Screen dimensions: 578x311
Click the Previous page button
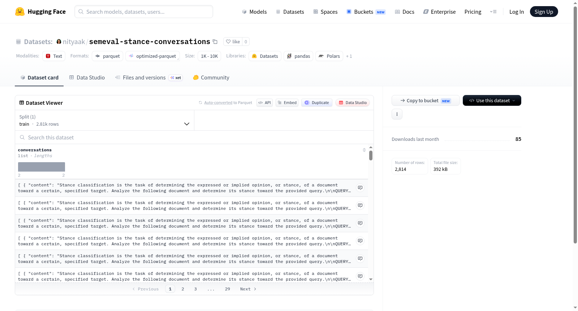pyautogui.click(x=146, y=289)
